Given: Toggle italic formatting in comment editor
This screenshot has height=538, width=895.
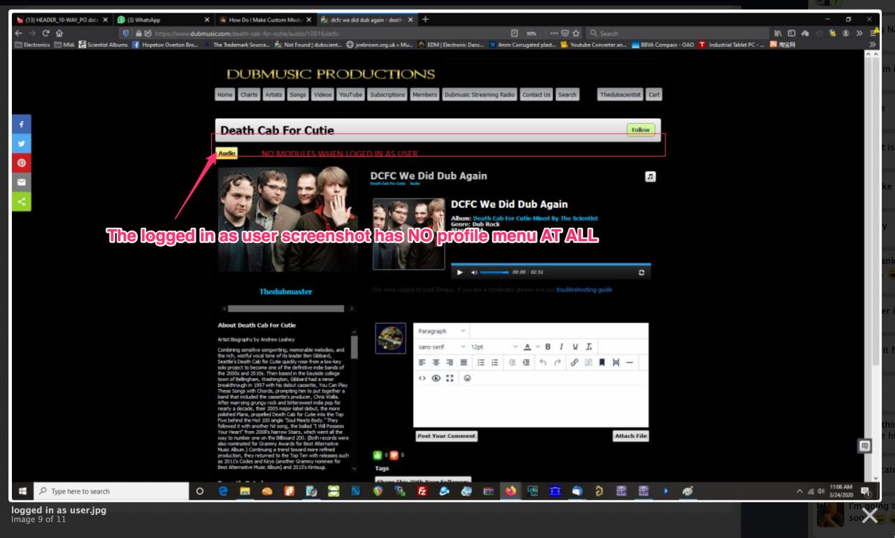Looking at the screenshot, I should tap(562, 347).
